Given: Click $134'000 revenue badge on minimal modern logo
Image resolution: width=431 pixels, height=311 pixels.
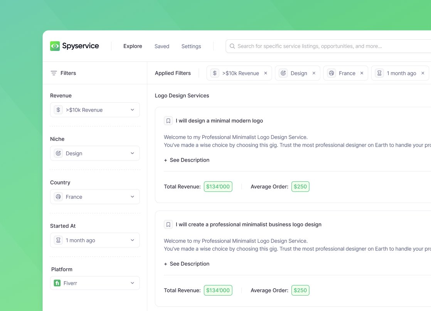Looking at the screenshot, I should 218,186.
